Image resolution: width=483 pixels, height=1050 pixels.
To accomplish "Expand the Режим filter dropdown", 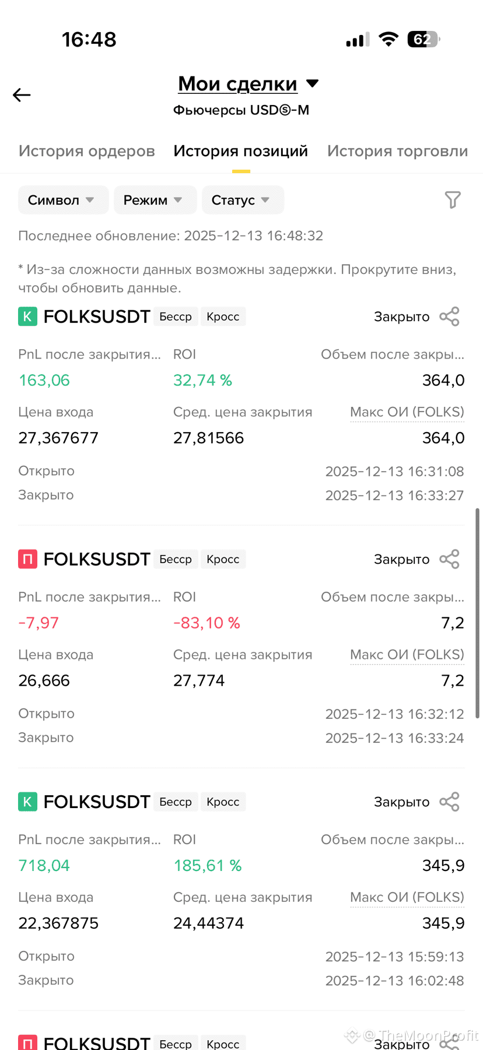I will click(x=155, y=200).
